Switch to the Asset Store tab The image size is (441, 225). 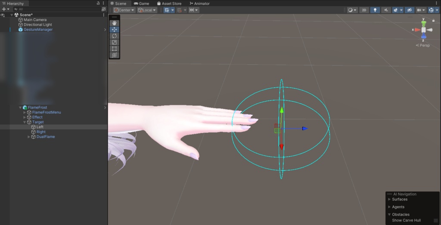coord(169,3)
